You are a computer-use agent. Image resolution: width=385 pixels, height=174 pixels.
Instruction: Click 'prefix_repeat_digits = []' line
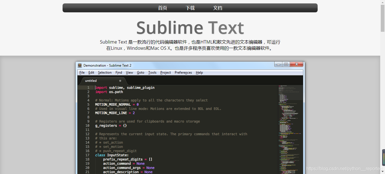128,159
